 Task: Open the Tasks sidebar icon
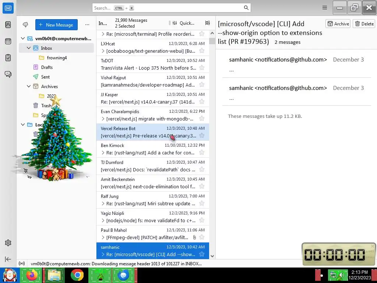pos(8,58)
